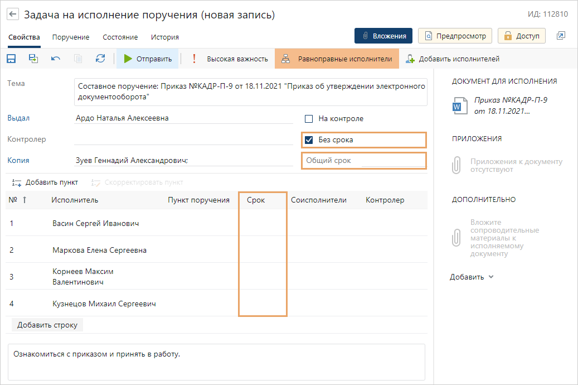Uncheck the Без срока checkbox
This screenshot has width=578, height=385.
309,140
